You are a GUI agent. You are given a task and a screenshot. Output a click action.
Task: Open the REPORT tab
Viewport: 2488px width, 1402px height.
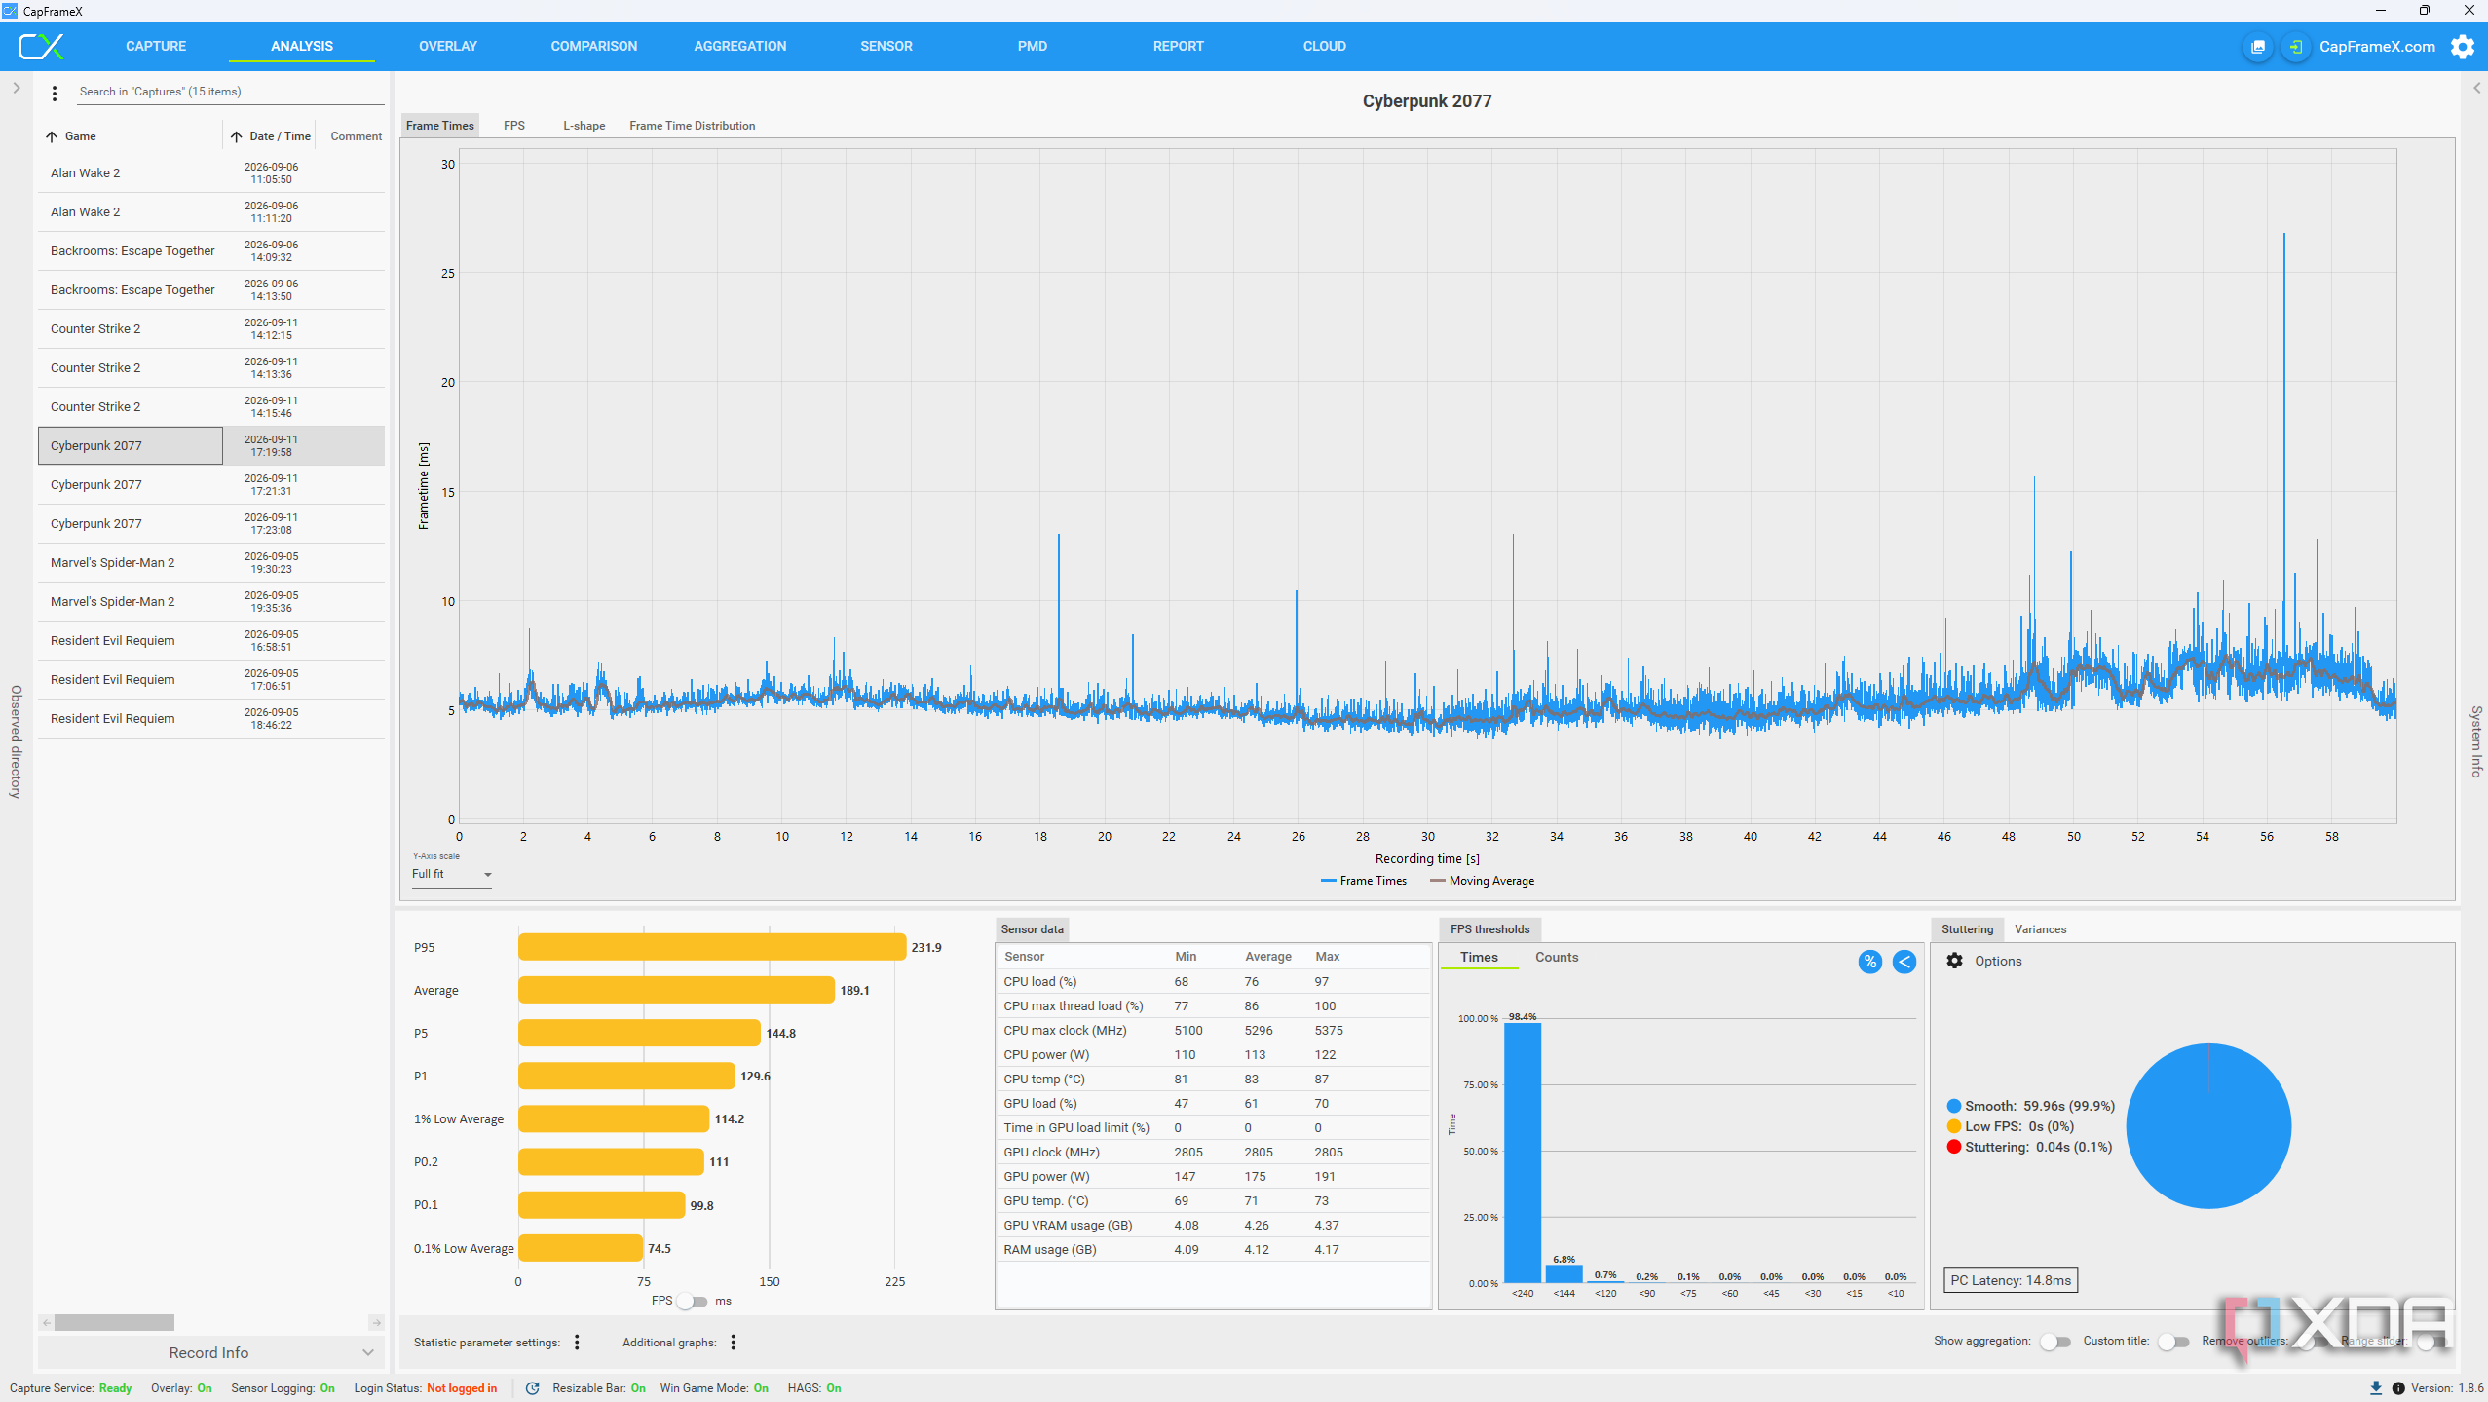pos(1179,46)
